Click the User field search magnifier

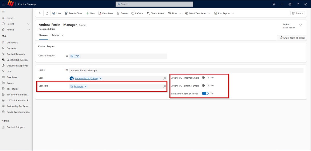click(x=164, y=78)
